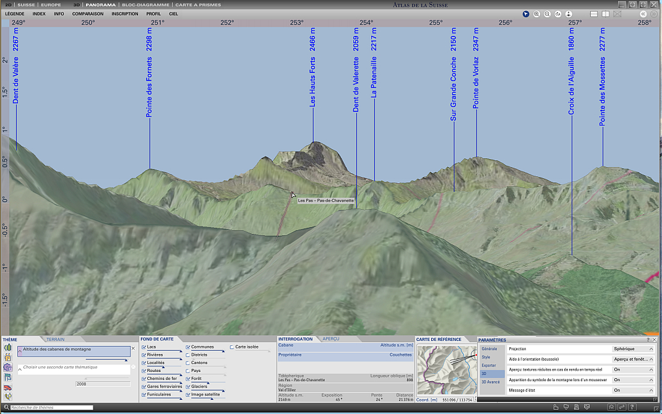Viewport: 662px width, 414px height.
Task: Click the zoom out magnifier tool
Action: (548, 14)
